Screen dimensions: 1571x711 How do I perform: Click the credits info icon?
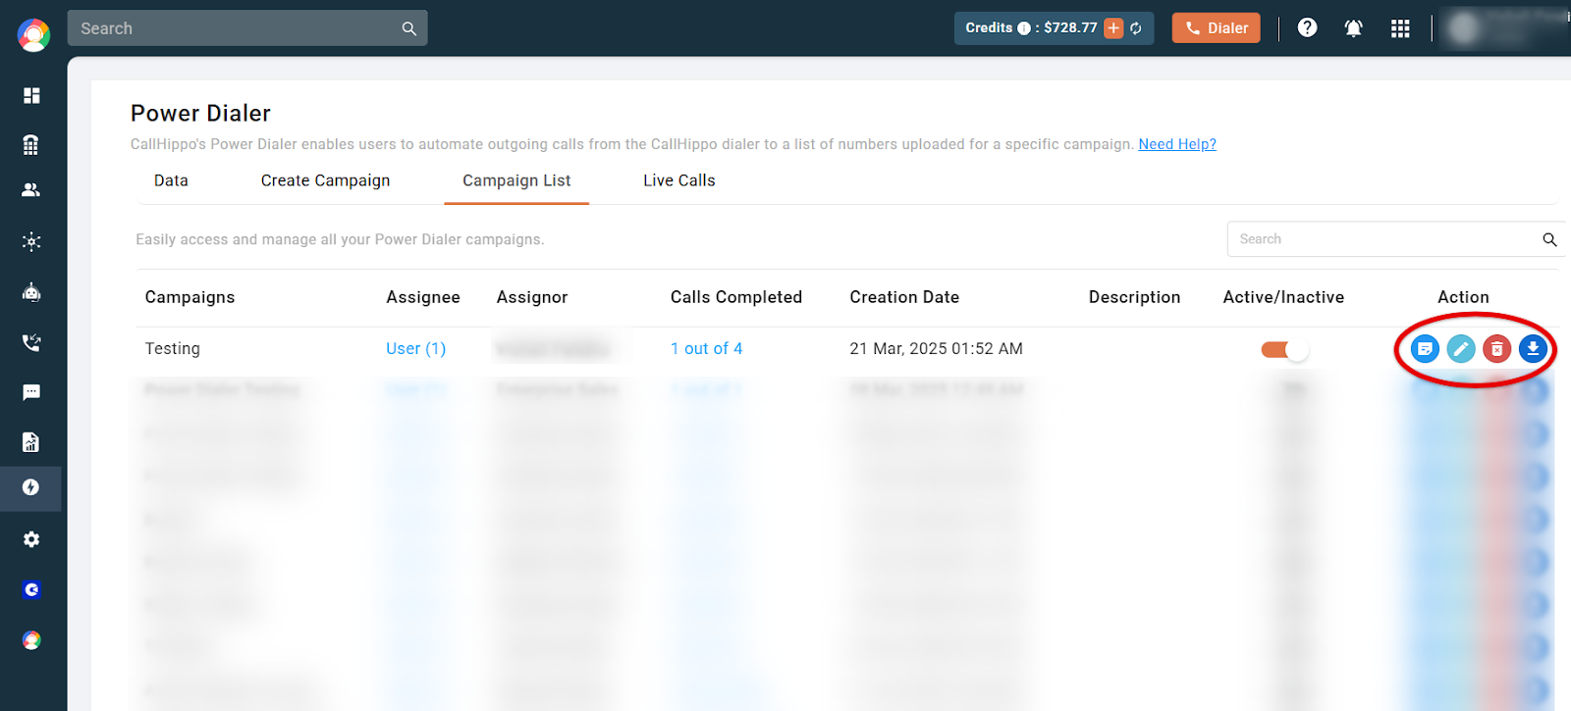click(1024, 28)
